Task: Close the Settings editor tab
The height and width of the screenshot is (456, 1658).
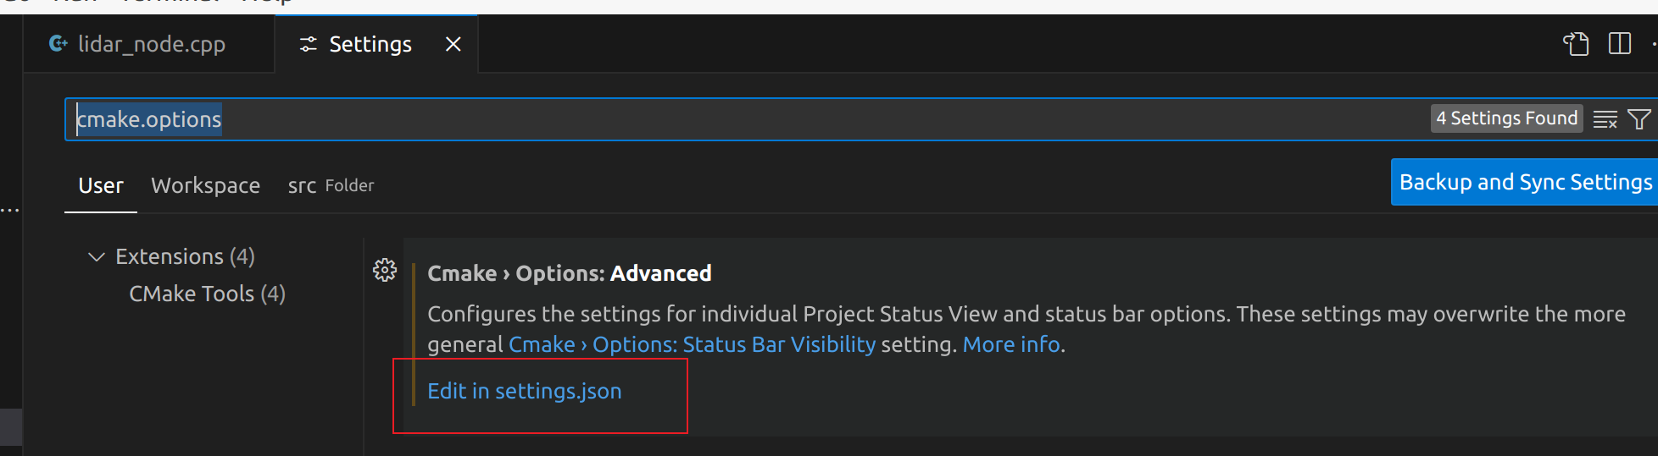Action: tap(453, 44)
